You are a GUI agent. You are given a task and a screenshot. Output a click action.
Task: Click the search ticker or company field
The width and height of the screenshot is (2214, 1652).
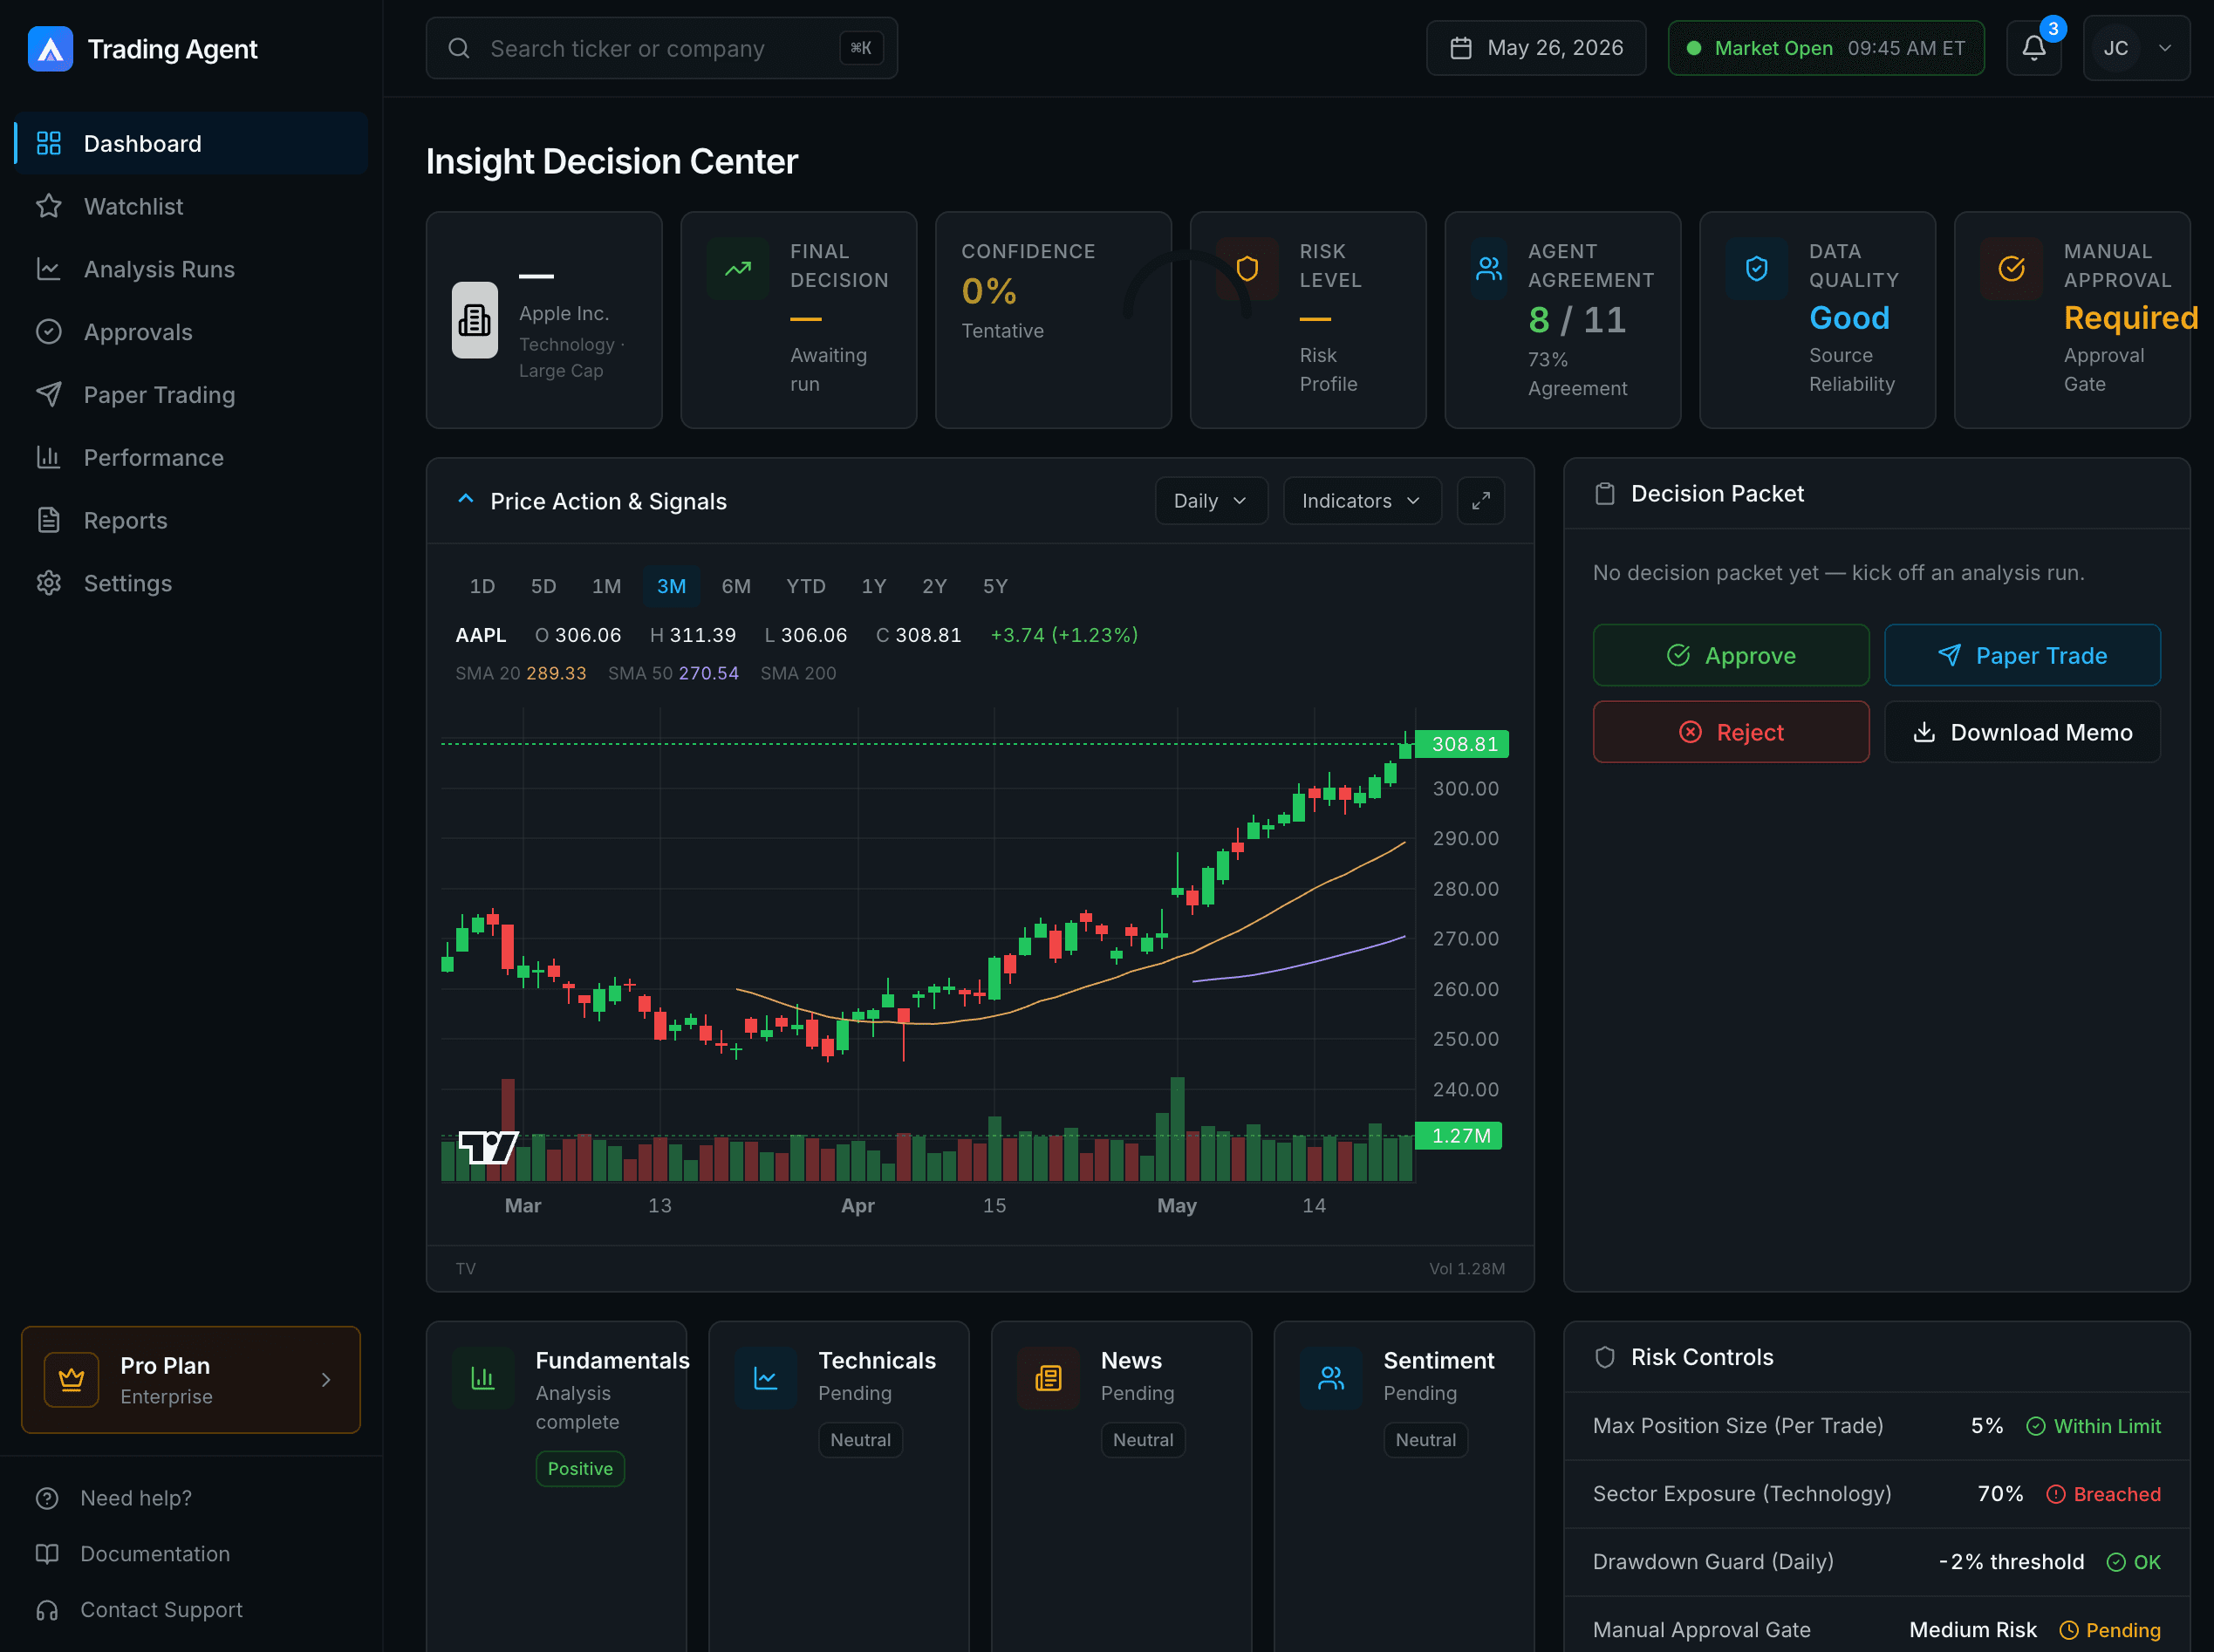(x=661, y=48)
